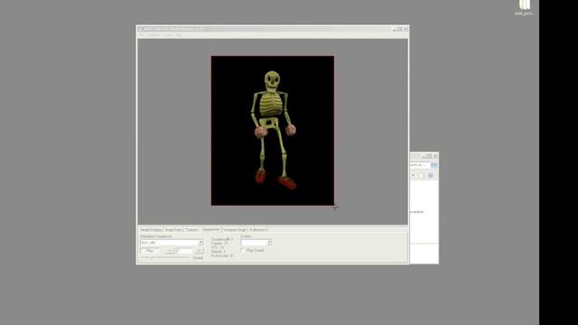Maximize the model viewer window
This screenshot has height=325, width=578.
(399, 28)
